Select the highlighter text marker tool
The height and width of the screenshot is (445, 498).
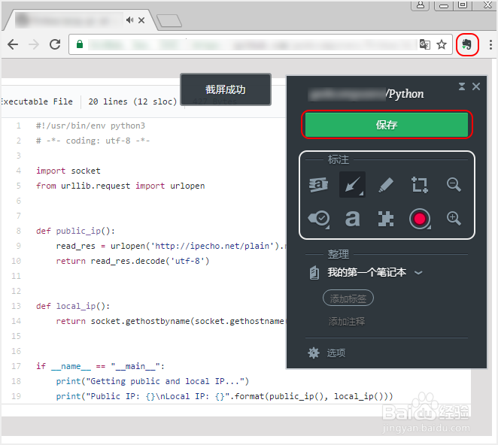pos(318,185)
